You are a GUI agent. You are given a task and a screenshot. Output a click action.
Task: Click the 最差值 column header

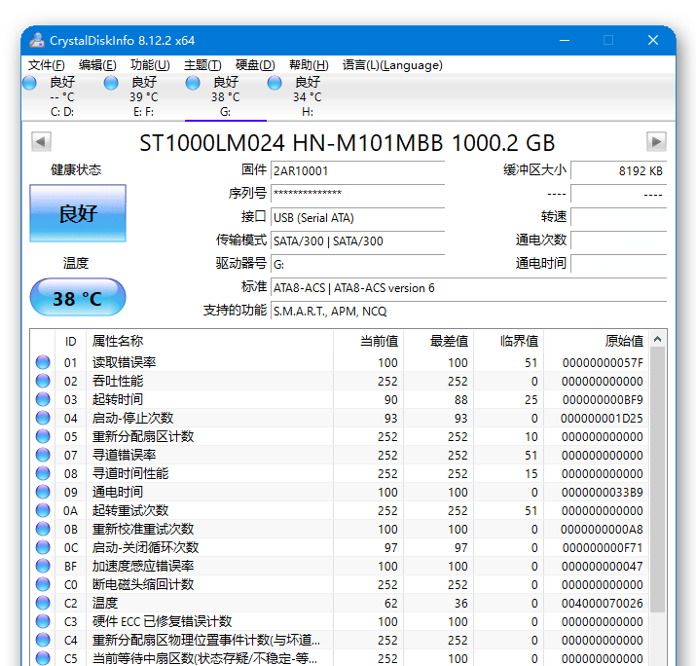[x=439, y=341]
